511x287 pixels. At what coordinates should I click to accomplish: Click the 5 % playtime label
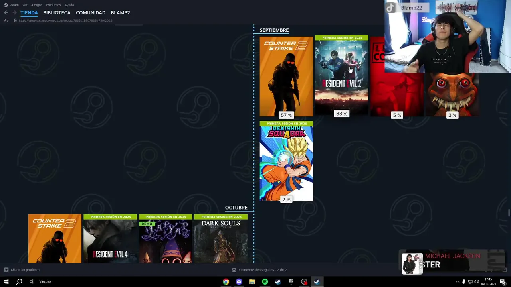[397, 115]
